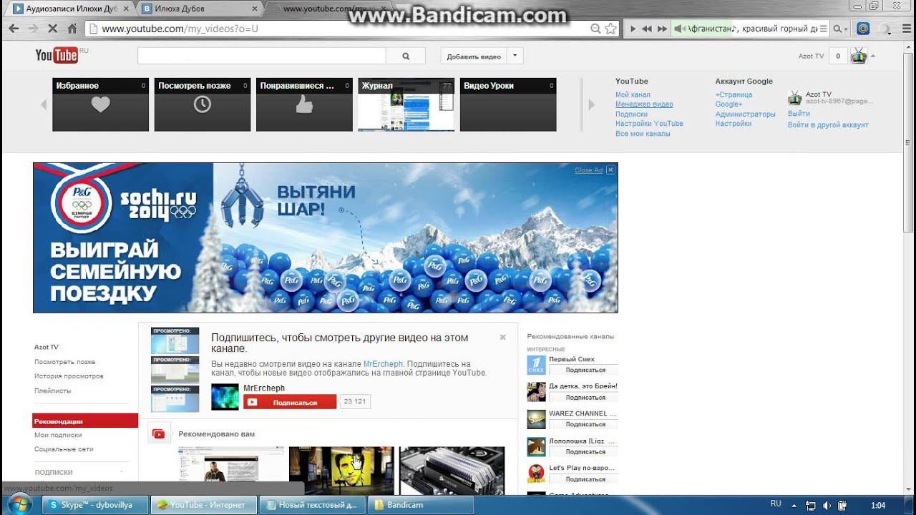Click the volume icon in system tray

coord(827,505)
